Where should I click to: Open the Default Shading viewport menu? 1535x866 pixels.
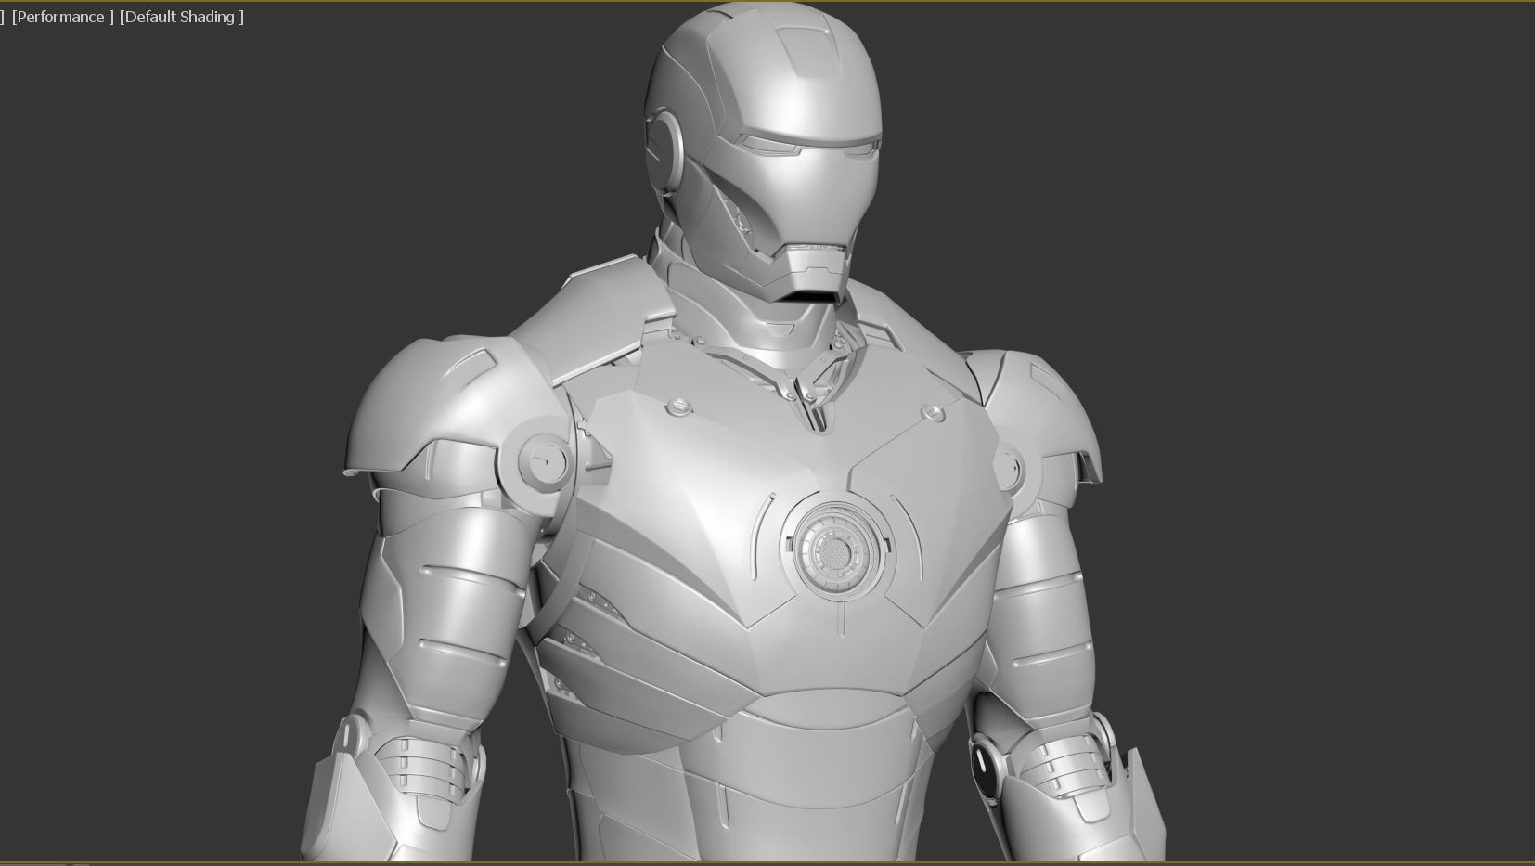coord(182,17)
